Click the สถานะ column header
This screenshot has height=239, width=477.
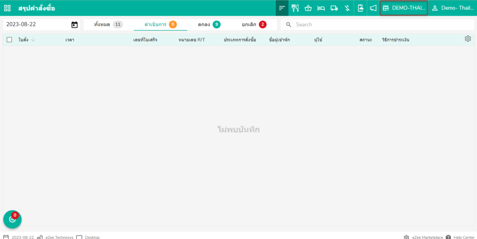point(366,40)
